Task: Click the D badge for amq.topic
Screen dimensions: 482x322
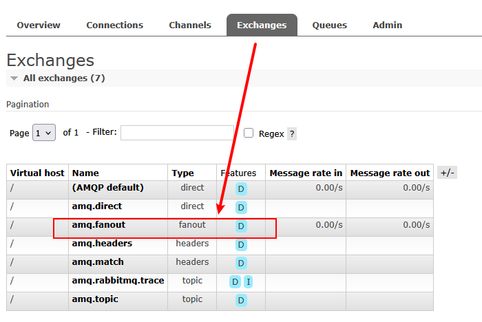Action: 241,300
